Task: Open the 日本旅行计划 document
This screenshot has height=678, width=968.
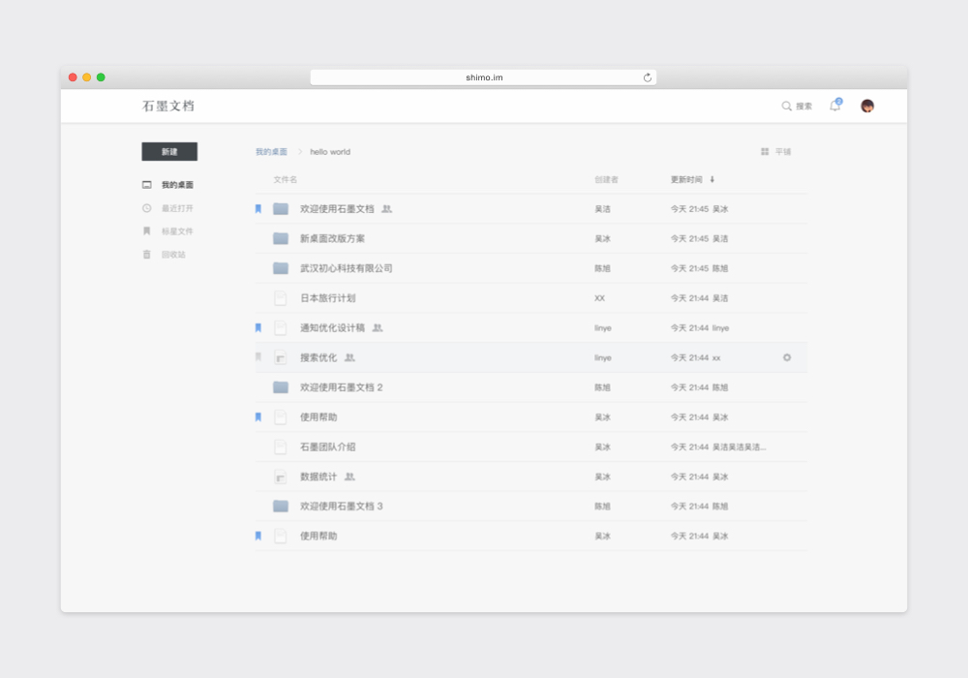Action: (x=327, y=298)
